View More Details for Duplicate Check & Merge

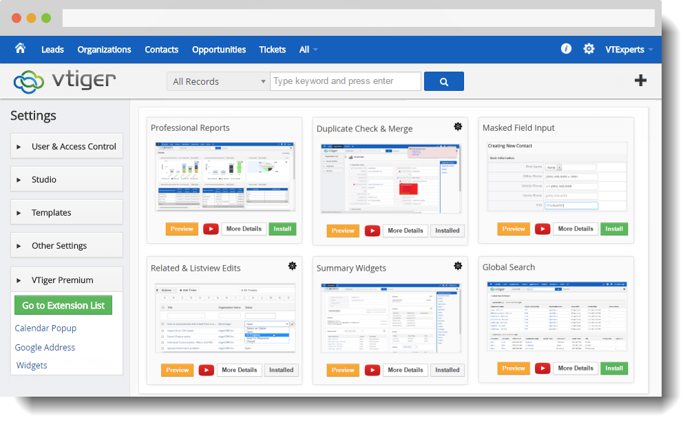pyautogui.click(x=406, y=231)
